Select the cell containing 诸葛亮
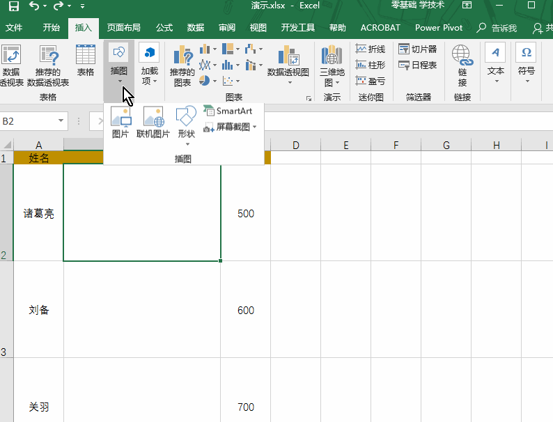The width and height of the screenshot is (553, 422). point(38,213)
